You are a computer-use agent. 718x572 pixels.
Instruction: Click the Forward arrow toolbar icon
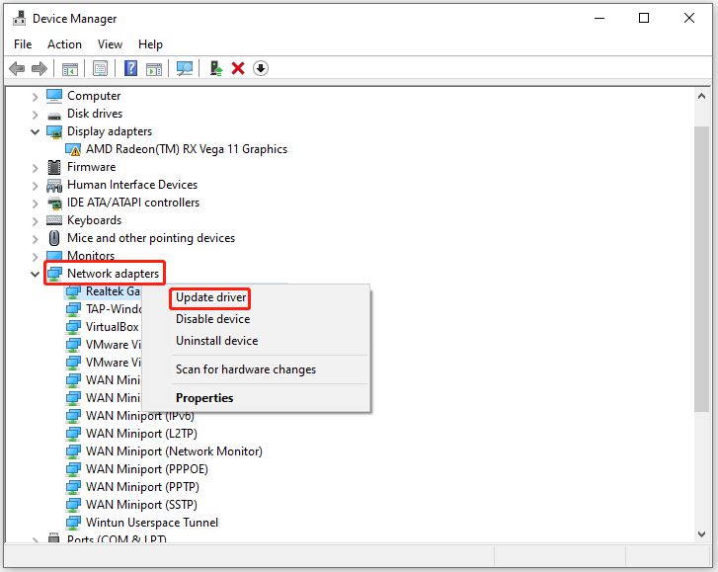coord(40,68)
